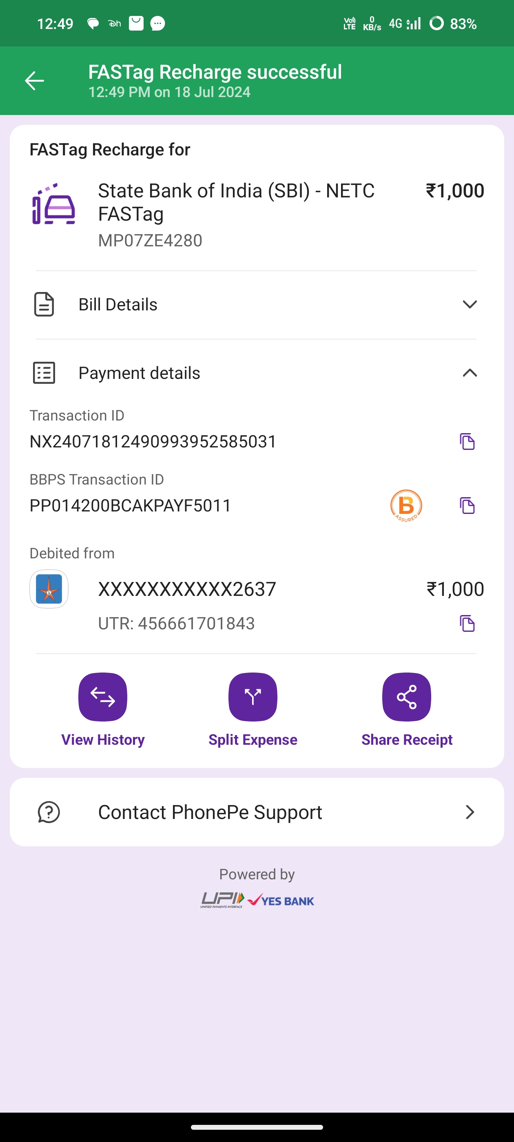Tap Contact PhonePe Support text
This screenshot has width=514, height=1142.
[210, 812]
